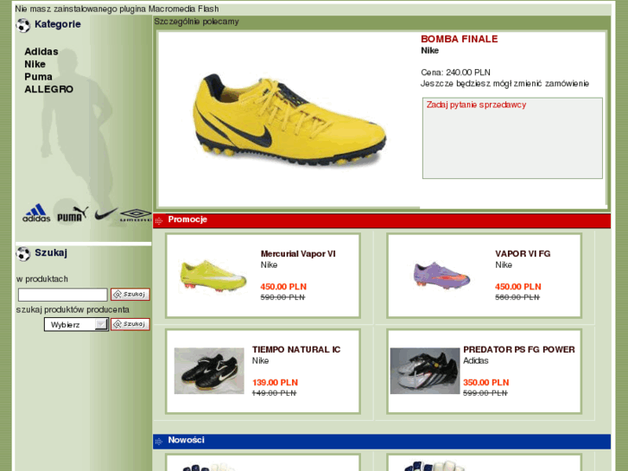Open the ALLEGRO category
The width and height of the screenshot is (628, 471).
coord(49,89)
